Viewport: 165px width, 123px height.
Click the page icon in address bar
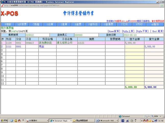2,5
